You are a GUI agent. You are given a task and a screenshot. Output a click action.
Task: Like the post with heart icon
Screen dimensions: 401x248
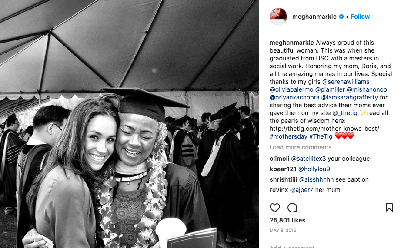(275, 208)
